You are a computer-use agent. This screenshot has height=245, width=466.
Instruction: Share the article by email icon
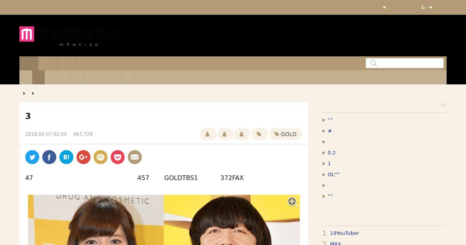click(x=135, y=157)
